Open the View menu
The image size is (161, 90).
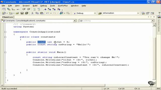click(17, 6)
